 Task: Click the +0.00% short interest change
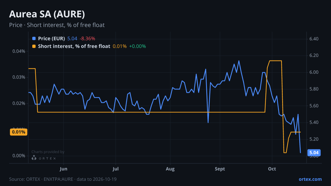137,46
